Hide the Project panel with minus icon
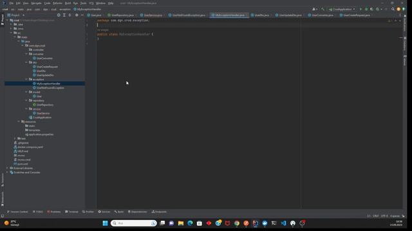 pos(82,15)
